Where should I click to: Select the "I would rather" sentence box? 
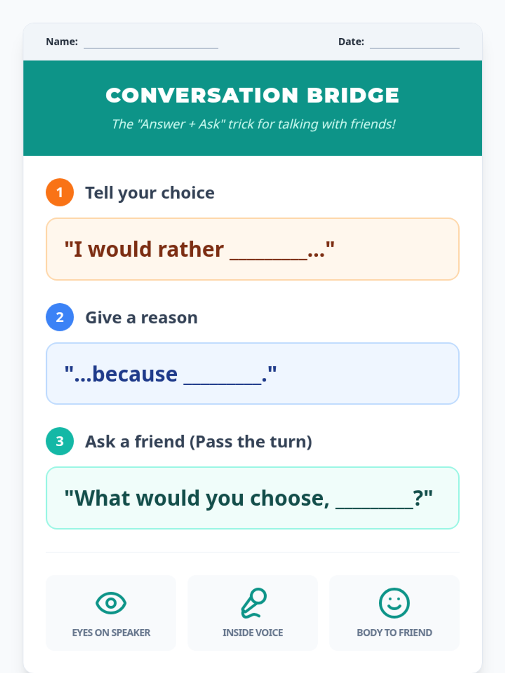coord(252,249)
